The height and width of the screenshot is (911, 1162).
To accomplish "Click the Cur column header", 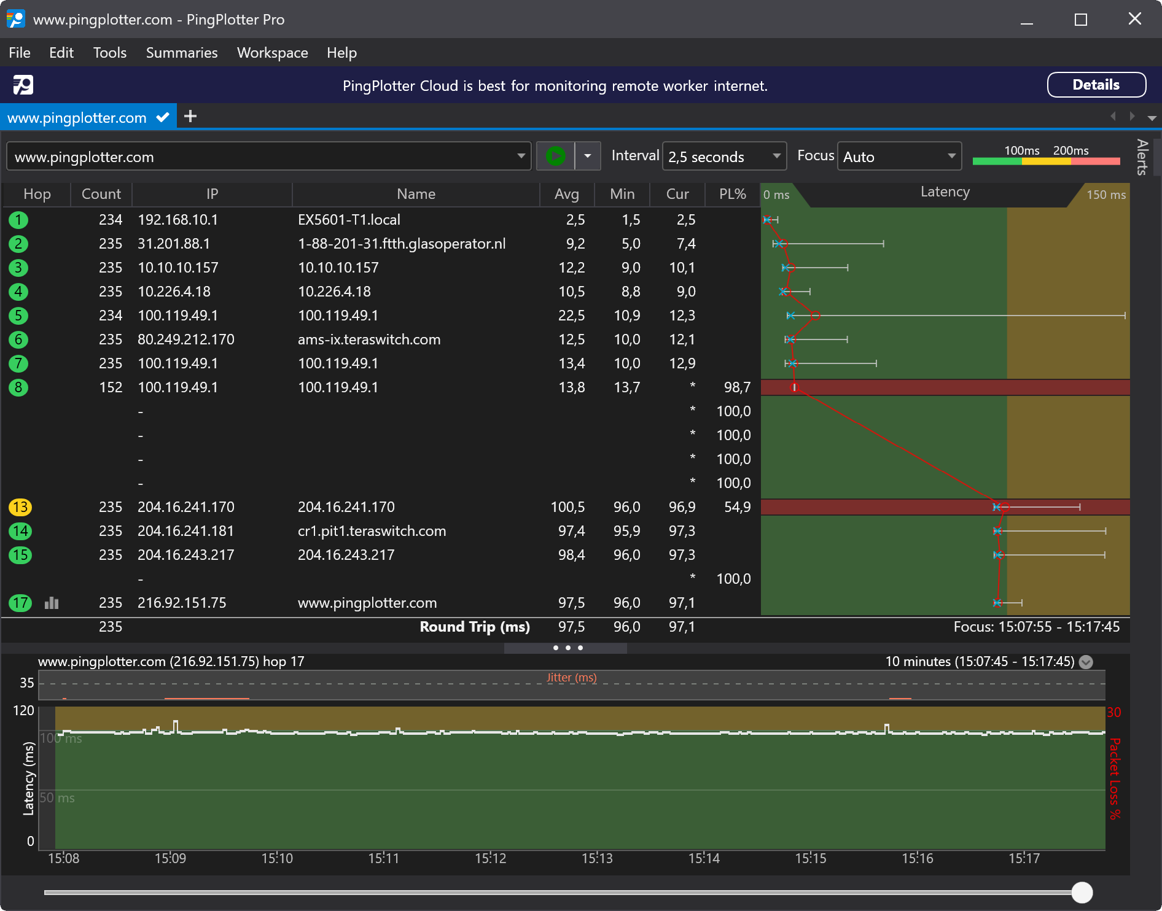I will tap(677, 194).
